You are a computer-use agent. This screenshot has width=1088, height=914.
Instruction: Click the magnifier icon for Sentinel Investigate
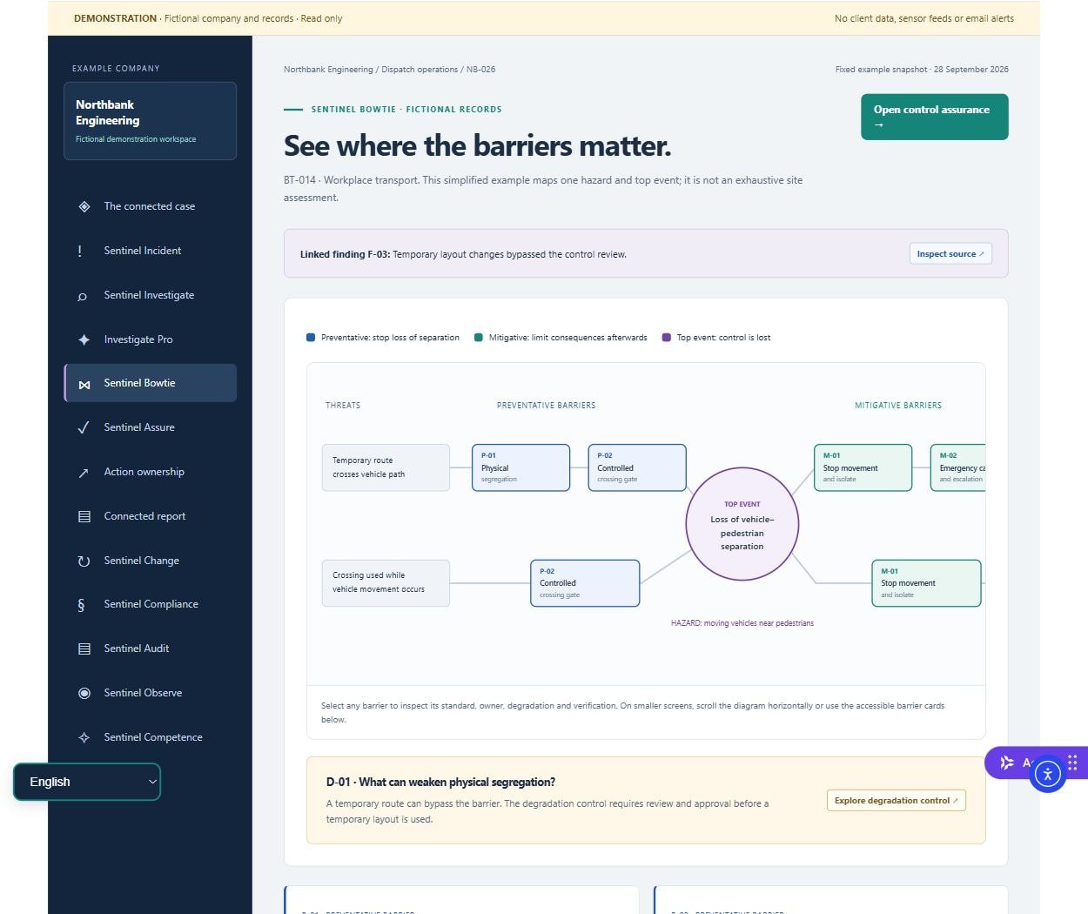pyautogui.click(x=83, y=296)
